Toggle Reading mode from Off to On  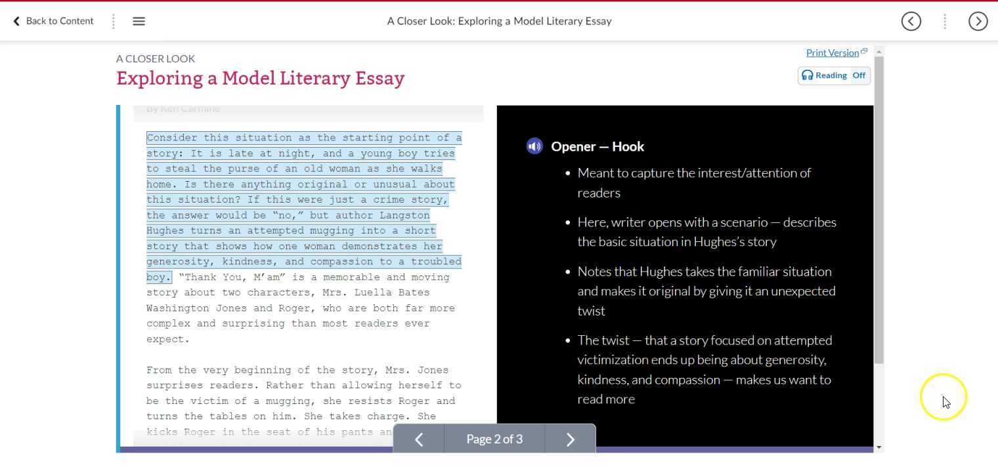coord(858,75)
